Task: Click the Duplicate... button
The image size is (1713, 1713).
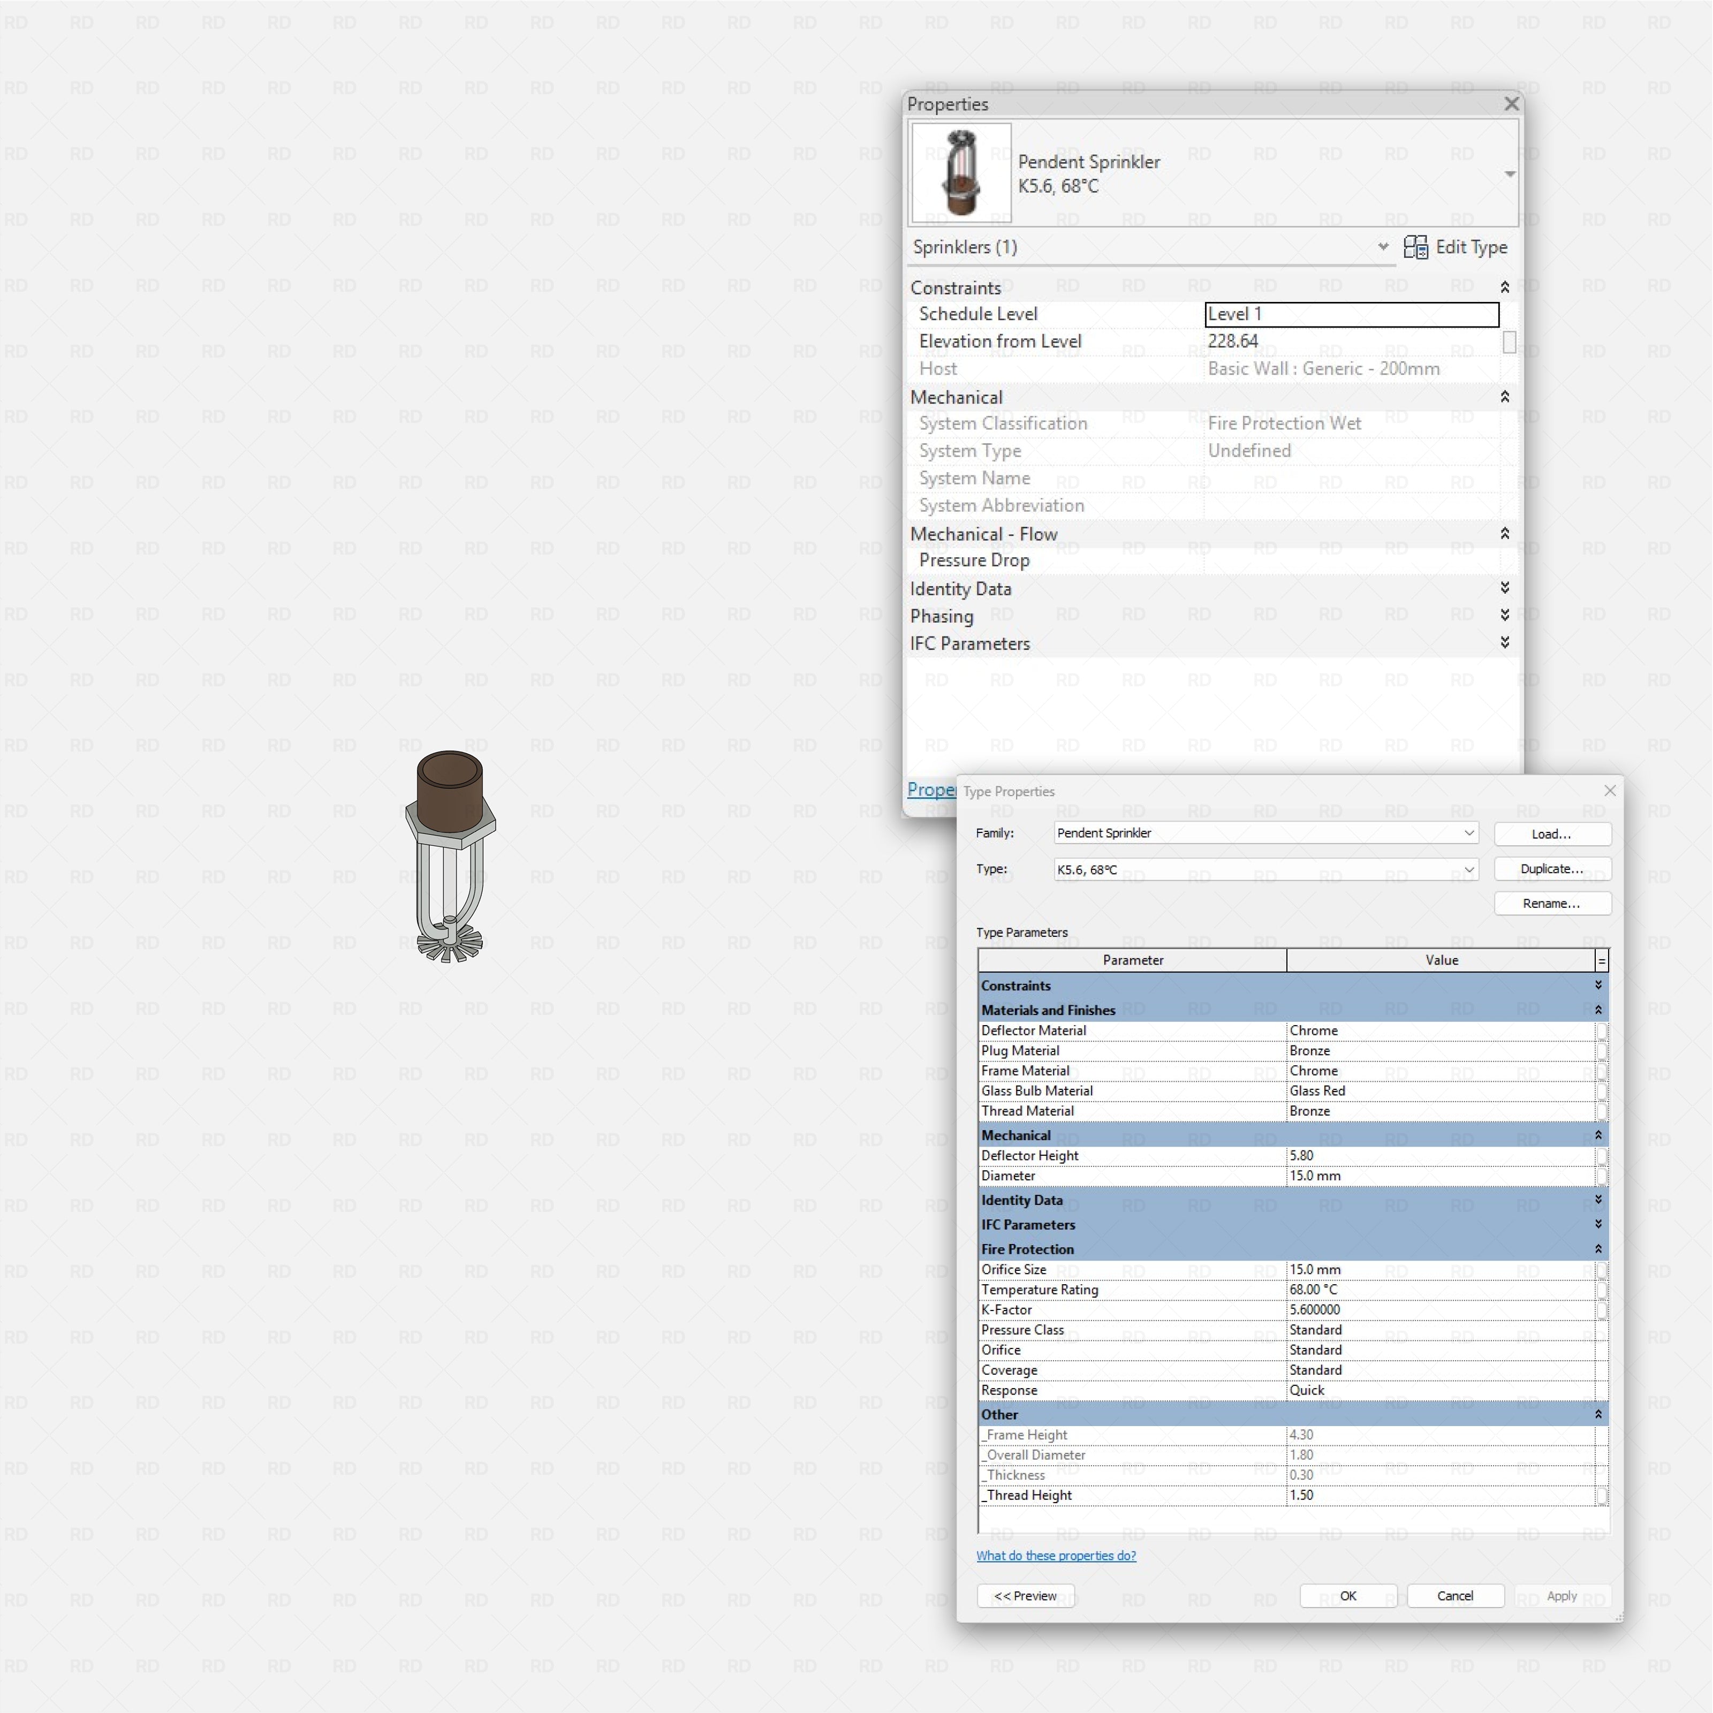Action: [1552, 869]
